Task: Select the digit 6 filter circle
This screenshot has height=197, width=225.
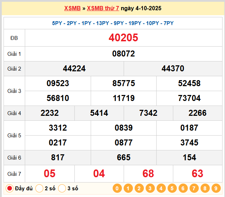Action: 183,188
